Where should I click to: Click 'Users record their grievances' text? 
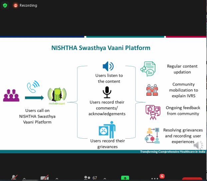pos(107,144)
